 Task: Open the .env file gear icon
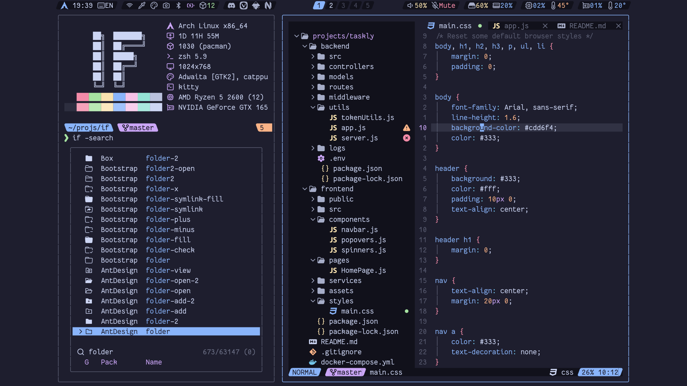point(321,158)
